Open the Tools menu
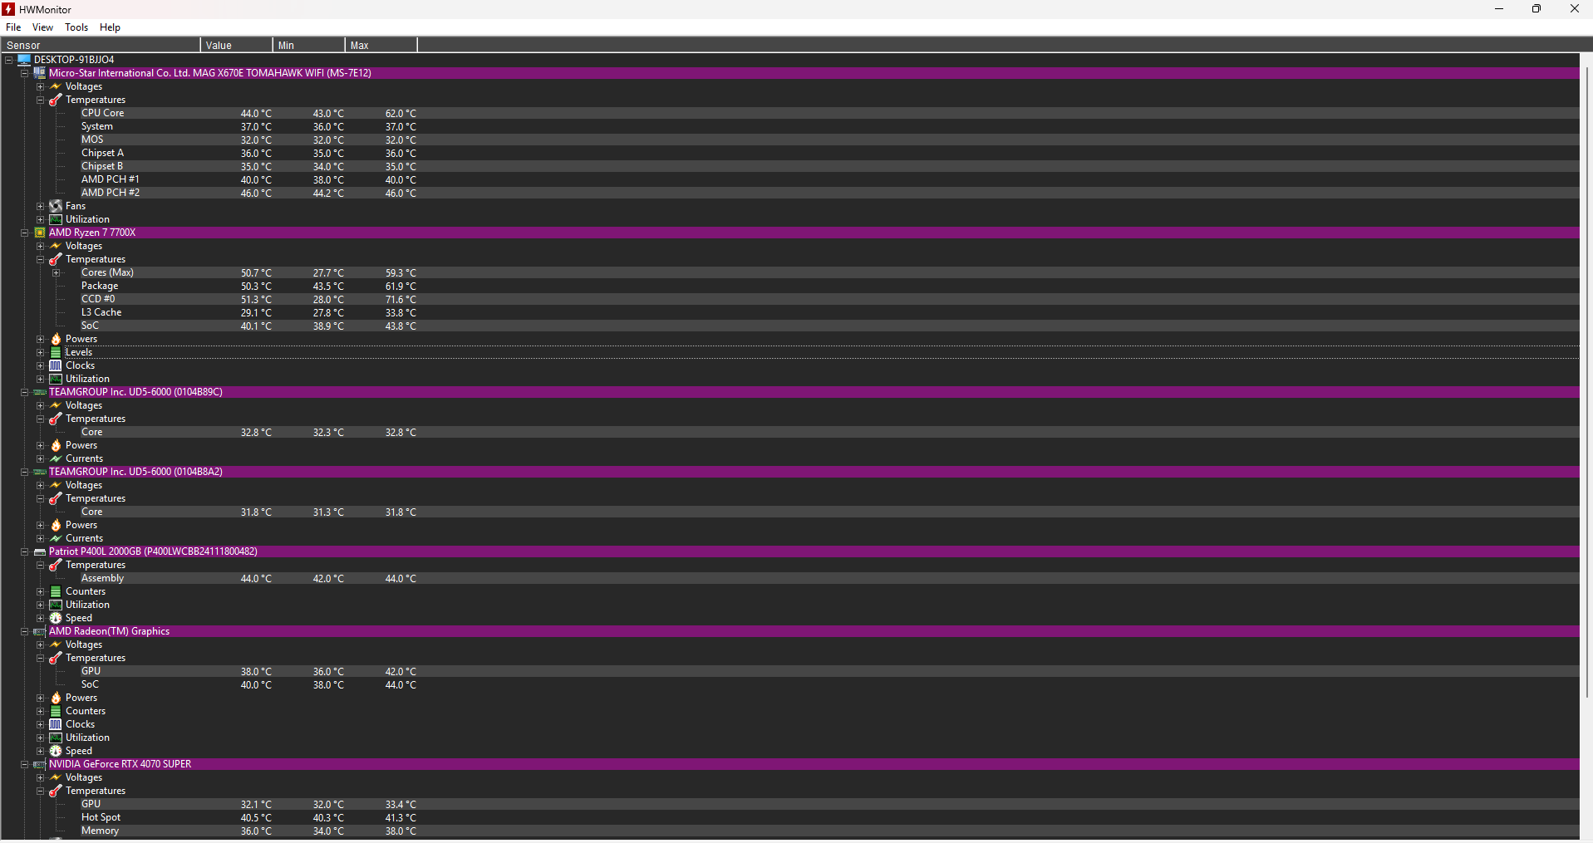 (x=76, y=27)
